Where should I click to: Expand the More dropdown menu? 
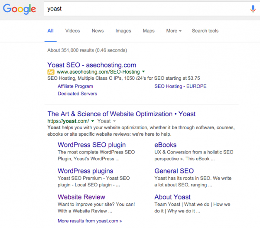click(174, 31)
